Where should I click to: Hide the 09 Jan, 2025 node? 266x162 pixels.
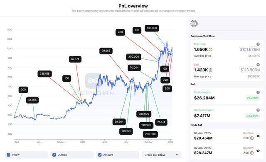click(x=258, y=136)
